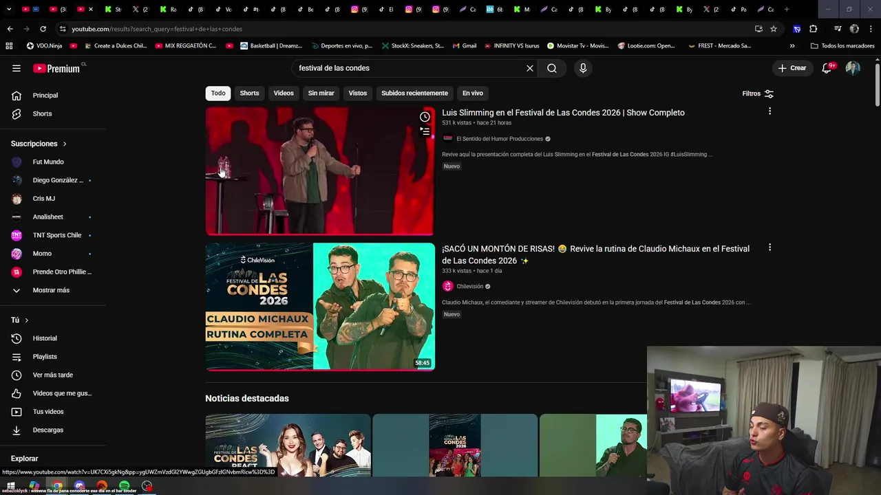881x495 pixels.
Task: Open OBS from the taskbar
Action: point(147,486)
